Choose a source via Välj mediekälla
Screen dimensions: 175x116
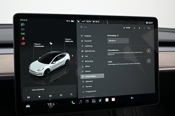(x=38, y=90)
